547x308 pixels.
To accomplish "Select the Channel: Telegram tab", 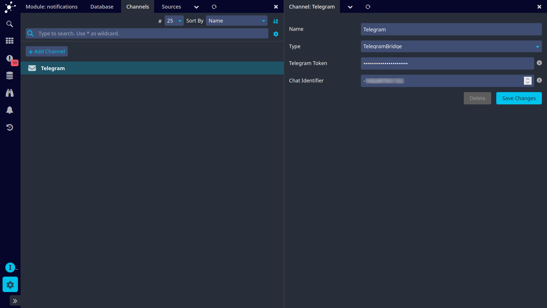I will point(312,7).
